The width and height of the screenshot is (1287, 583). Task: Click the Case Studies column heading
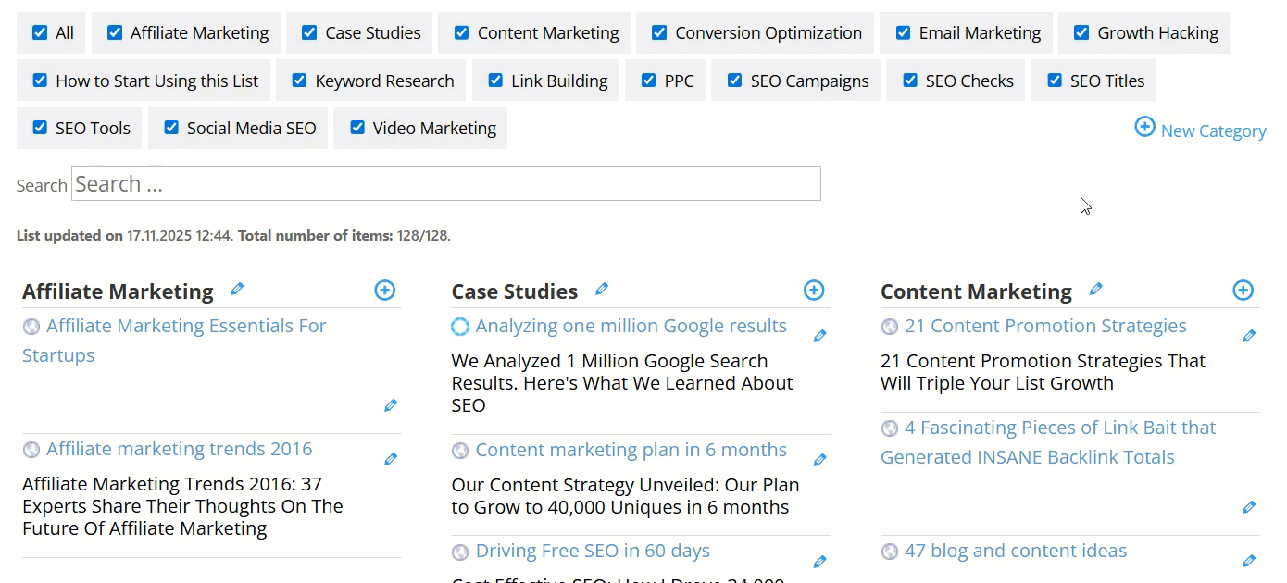click(515, 291)
